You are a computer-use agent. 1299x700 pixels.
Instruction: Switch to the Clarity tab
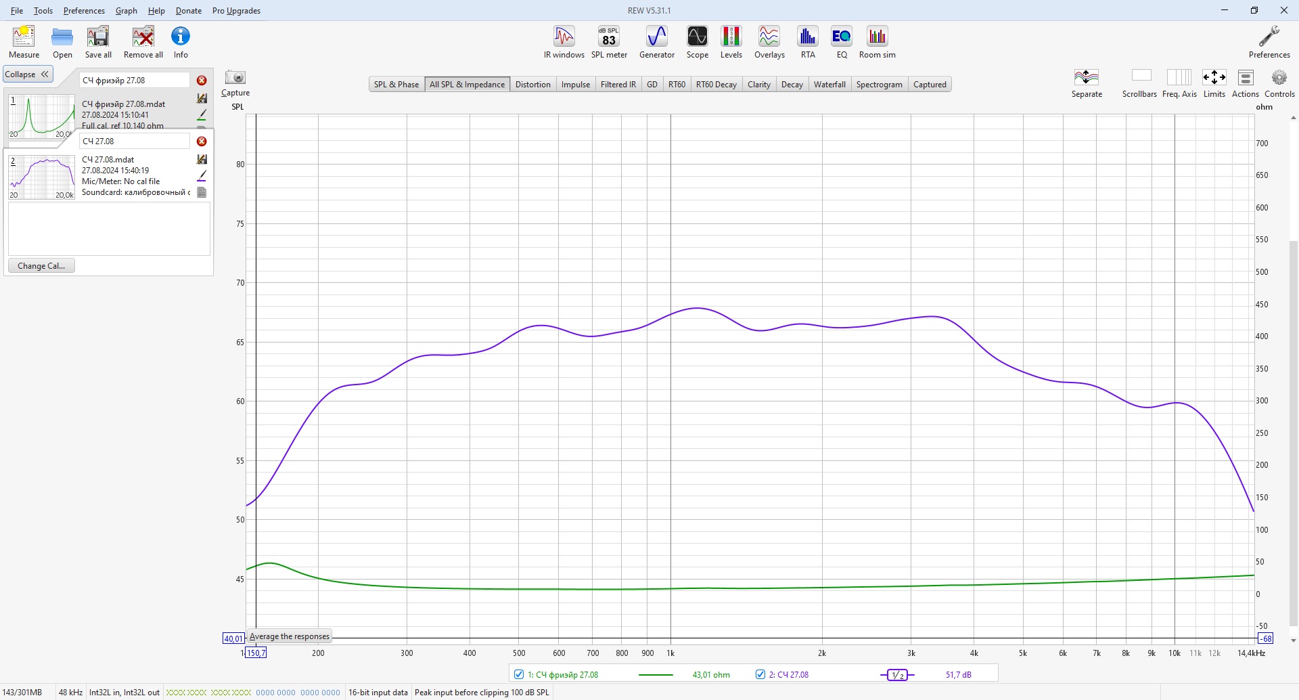tap(759, 85)
